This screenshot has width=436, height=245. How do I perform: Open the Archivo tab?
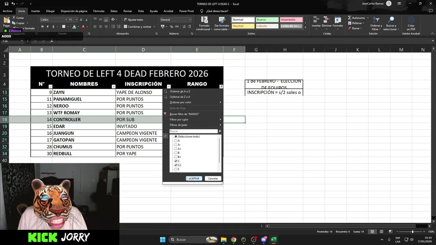point(7,11)
